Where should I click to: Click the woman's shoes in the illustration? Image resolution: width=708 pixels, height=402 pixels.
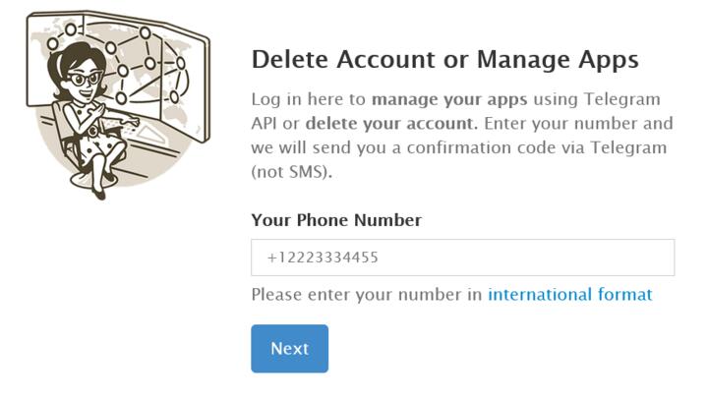(98, 194)
